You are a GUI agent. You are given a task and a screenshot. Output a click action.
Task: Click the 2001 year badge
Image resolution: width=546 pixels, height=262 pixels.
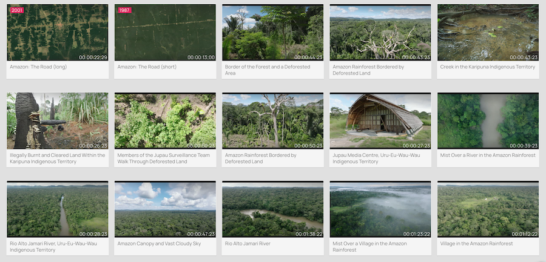click(x=17, y=10)
